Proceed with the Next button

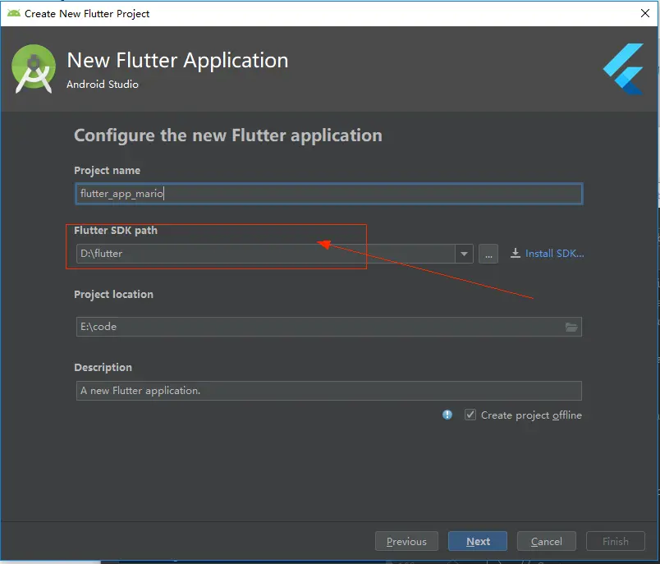point(478,541)
